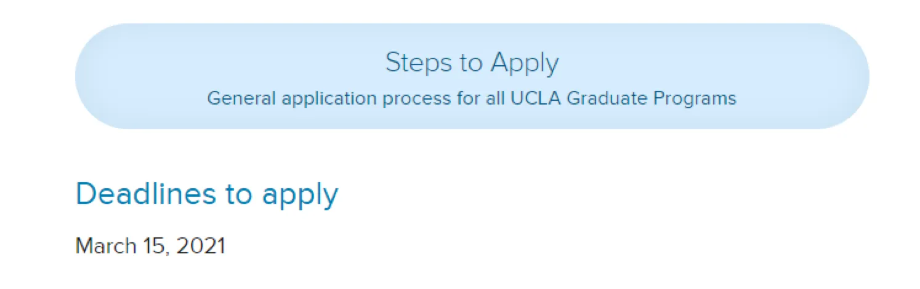This screenshot has height=289, width=920.
Task: Click the word "Deadlines" in the heading
Action: coord(146,194)
